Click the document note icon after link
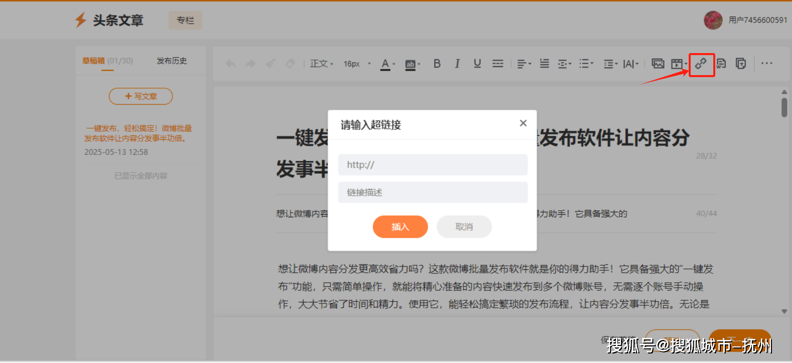The image size is (792, 363). 721,64
